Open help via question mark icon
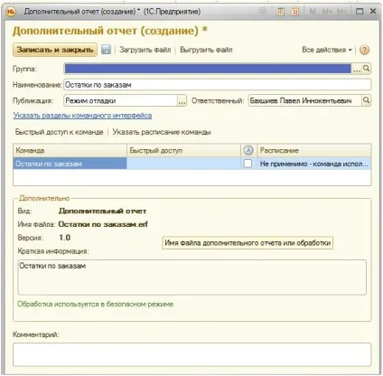 click(364, 50)
